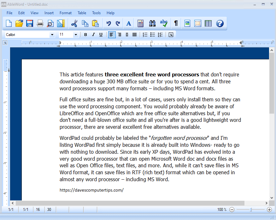Click the 100 % zoom level label
Viewport: 276px width, 220px height.
(222, 210)
